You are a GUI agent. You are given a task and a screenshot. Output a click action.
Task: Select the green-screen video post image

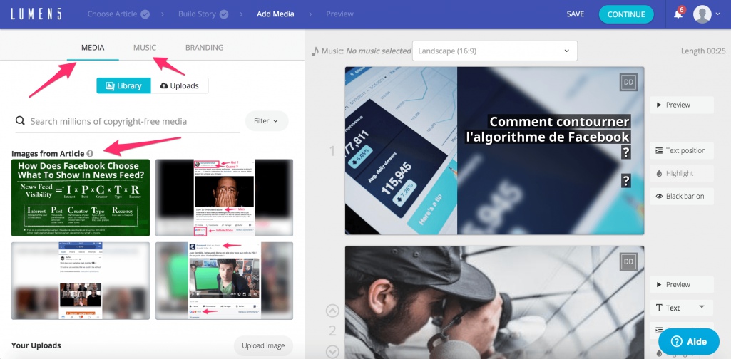click(224, 281)
